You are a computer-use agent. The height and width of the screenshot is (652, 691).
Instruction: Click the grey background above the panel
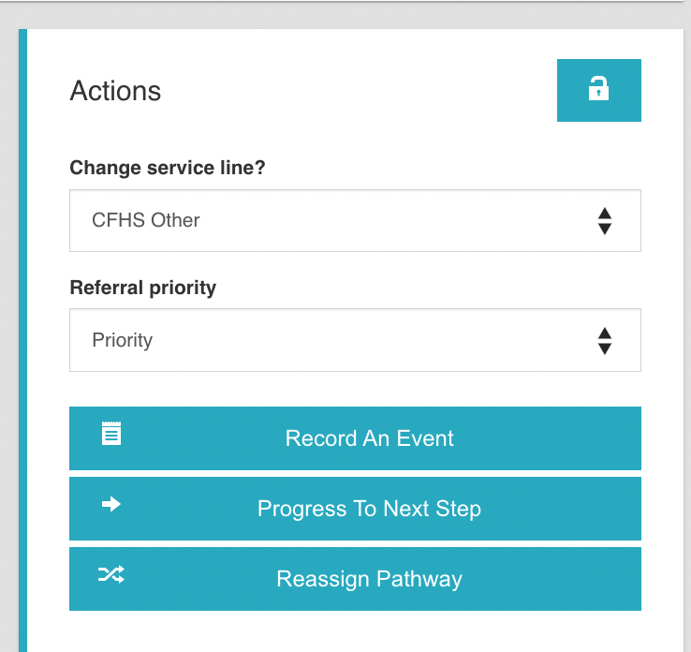click(346, 15)
